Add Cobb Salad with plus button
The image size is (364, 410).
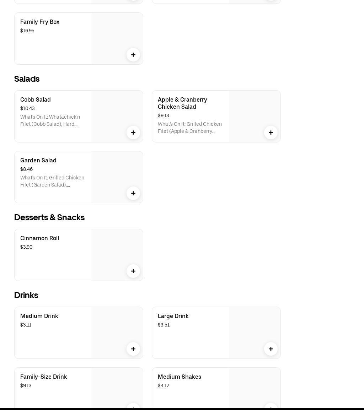pos(133,133)
